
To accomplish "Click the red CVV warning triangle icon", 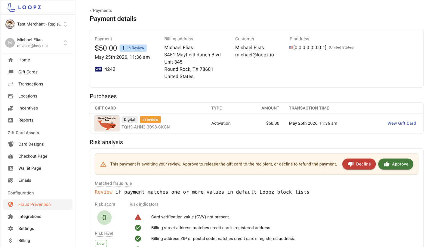I will coord(138,217).
